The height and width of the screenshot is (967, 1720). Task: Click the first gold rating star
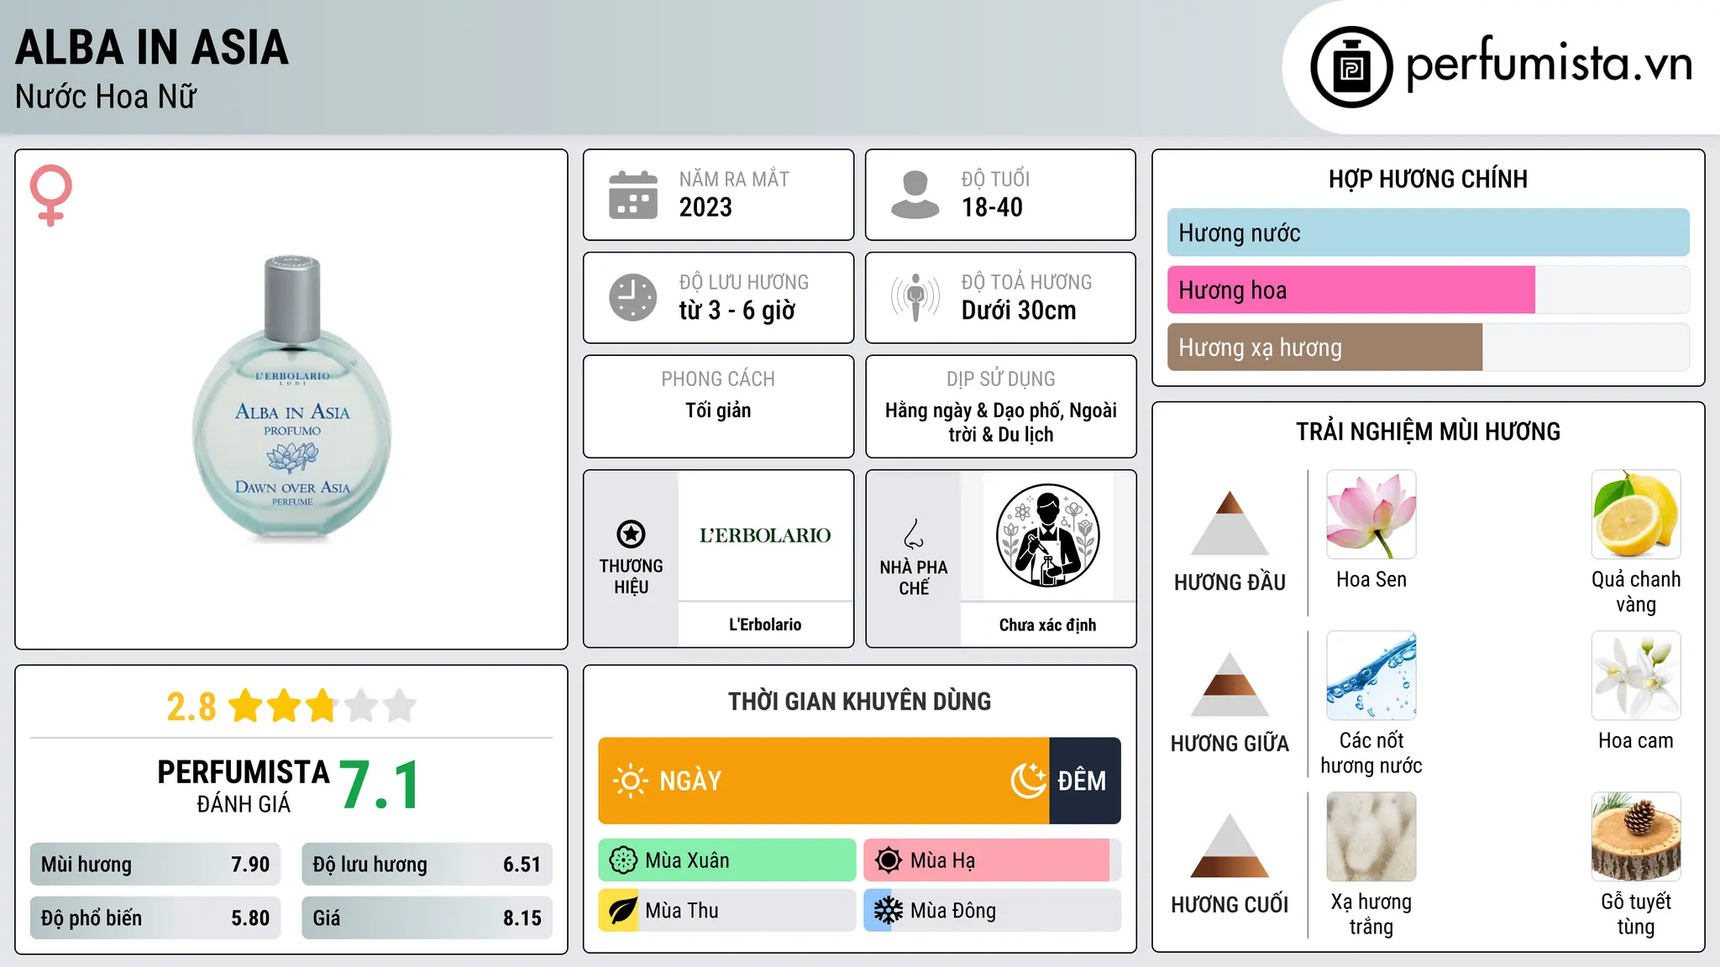click(246, 706)
